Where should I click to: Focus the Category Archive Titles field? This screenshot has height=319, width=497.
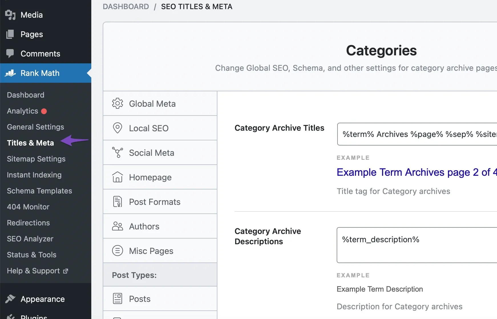pyautogui.click(x=417, y=134)
